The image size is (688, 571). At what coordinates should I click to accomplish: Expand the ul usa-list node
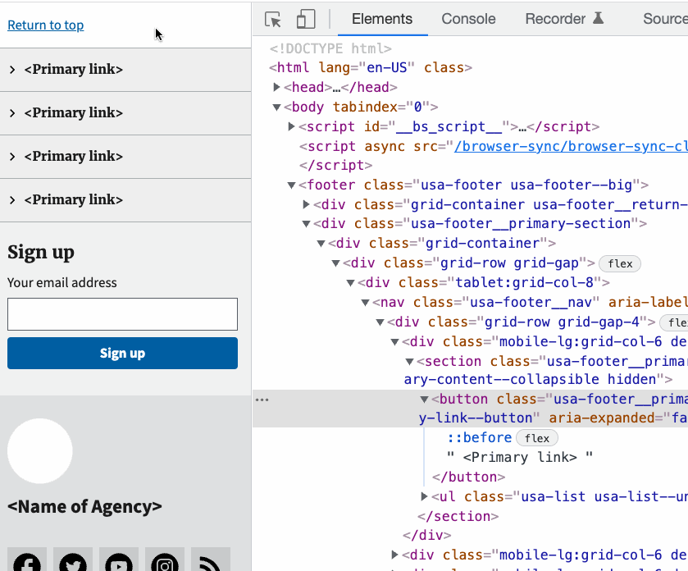(x=424, y=496)
